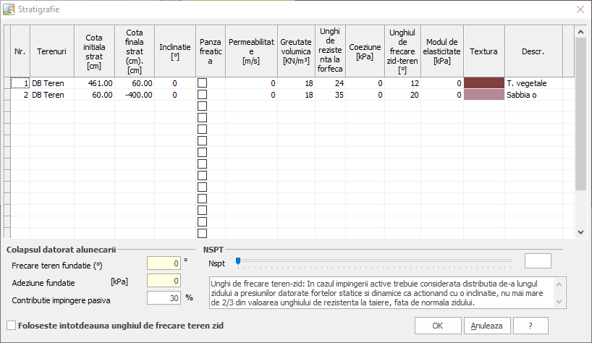This screenshot has height=343, width=592.
Task: Click the 'Textura' column header
Action: coord(484,51)
